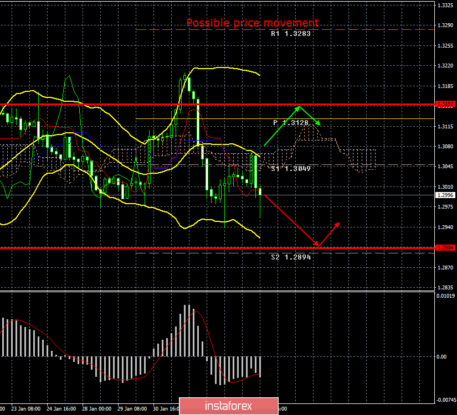Click the long red downward forecast arrow
This screenshot has width=457, height=415.
pos(289,219)
